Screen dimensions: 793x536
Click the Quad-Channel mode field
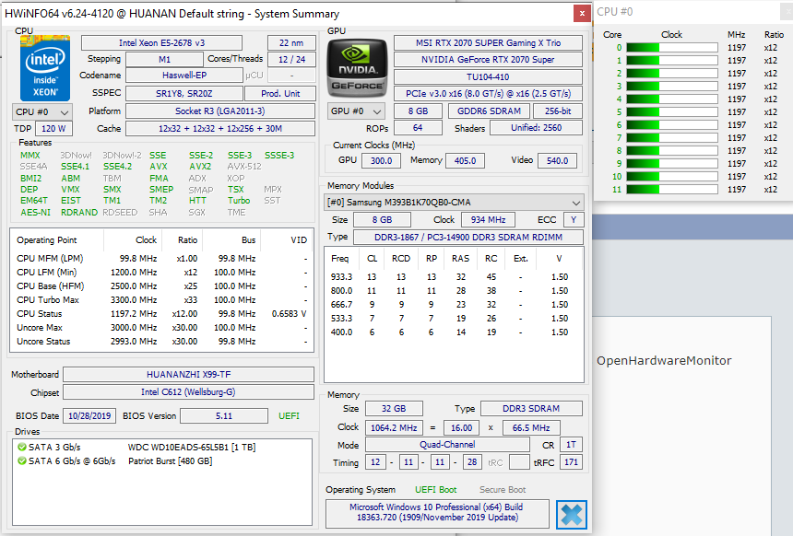(447, 445)
